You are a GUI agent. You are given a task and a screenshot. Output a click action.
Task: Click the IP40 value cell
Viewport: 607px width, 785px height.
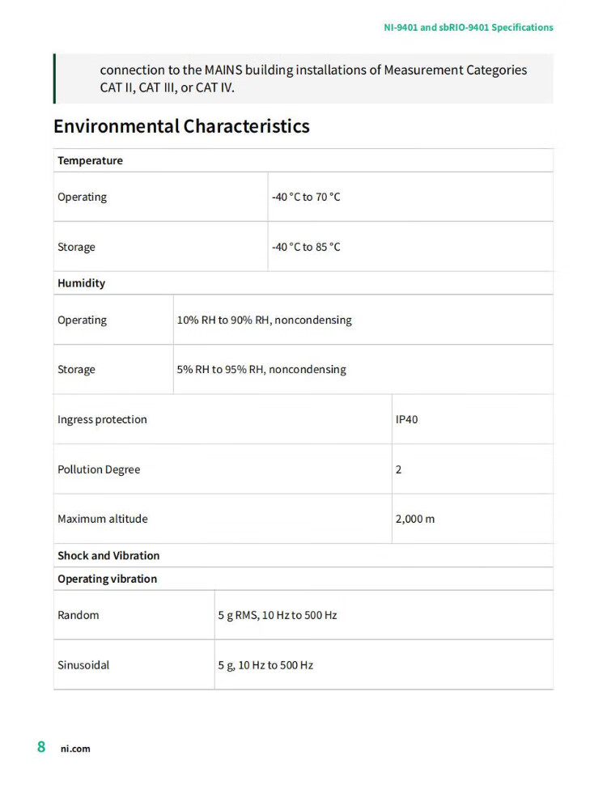click(406, 420)
